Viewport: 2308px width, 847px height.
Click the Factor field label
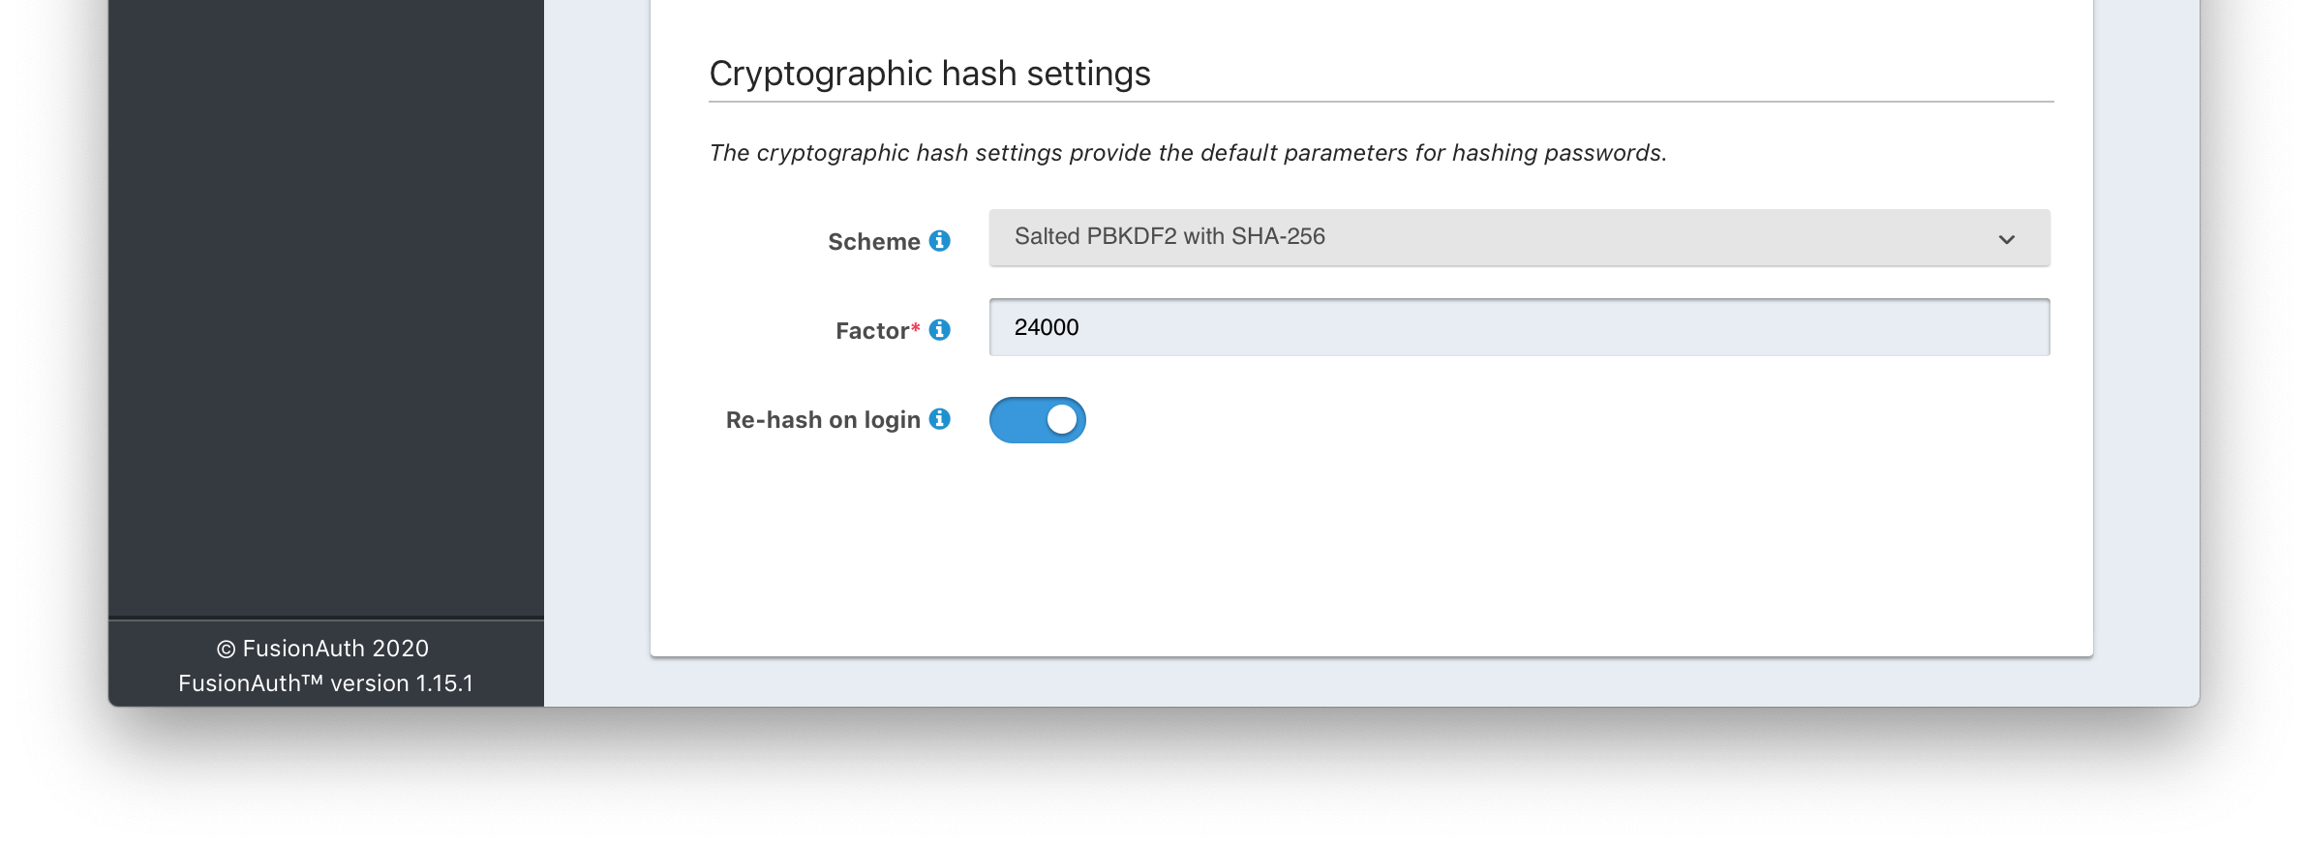[x=872, y=330]
